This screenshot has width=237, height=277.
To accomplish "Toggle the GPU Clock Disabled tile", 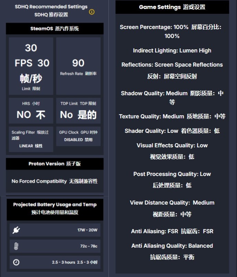I will [x=78, y=136].
